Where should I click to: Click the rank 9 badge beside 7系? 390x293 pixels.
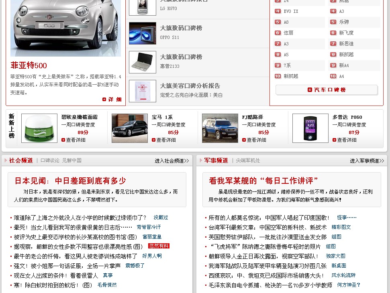(278, 65)
